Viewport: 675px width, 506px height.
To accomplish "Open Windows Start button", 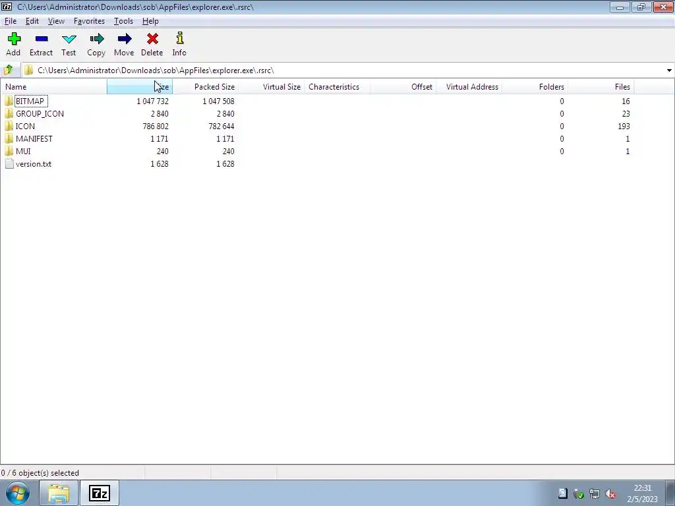I will pos(17,493).
